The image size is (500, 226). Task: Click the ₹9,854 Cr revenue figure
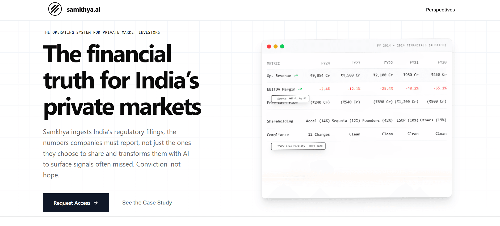coord(320,75)
